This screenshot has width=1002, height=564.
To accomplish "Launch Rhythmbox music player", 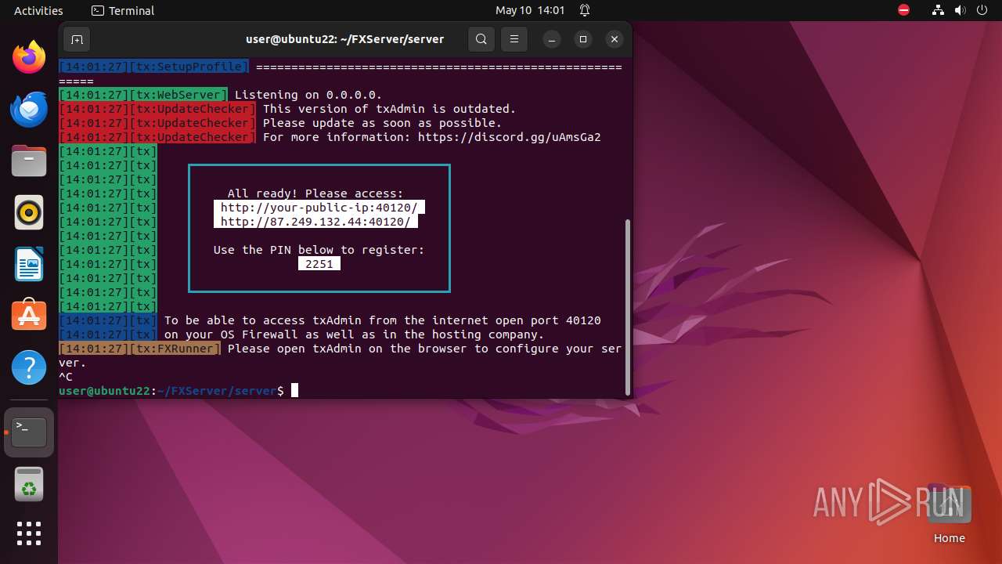I will click(x=29, y=212).
